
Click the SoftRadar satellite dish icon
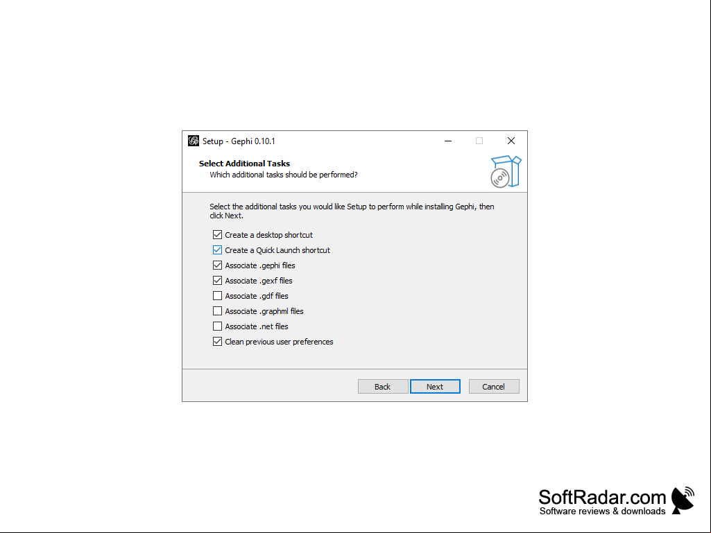pos(683,500)
